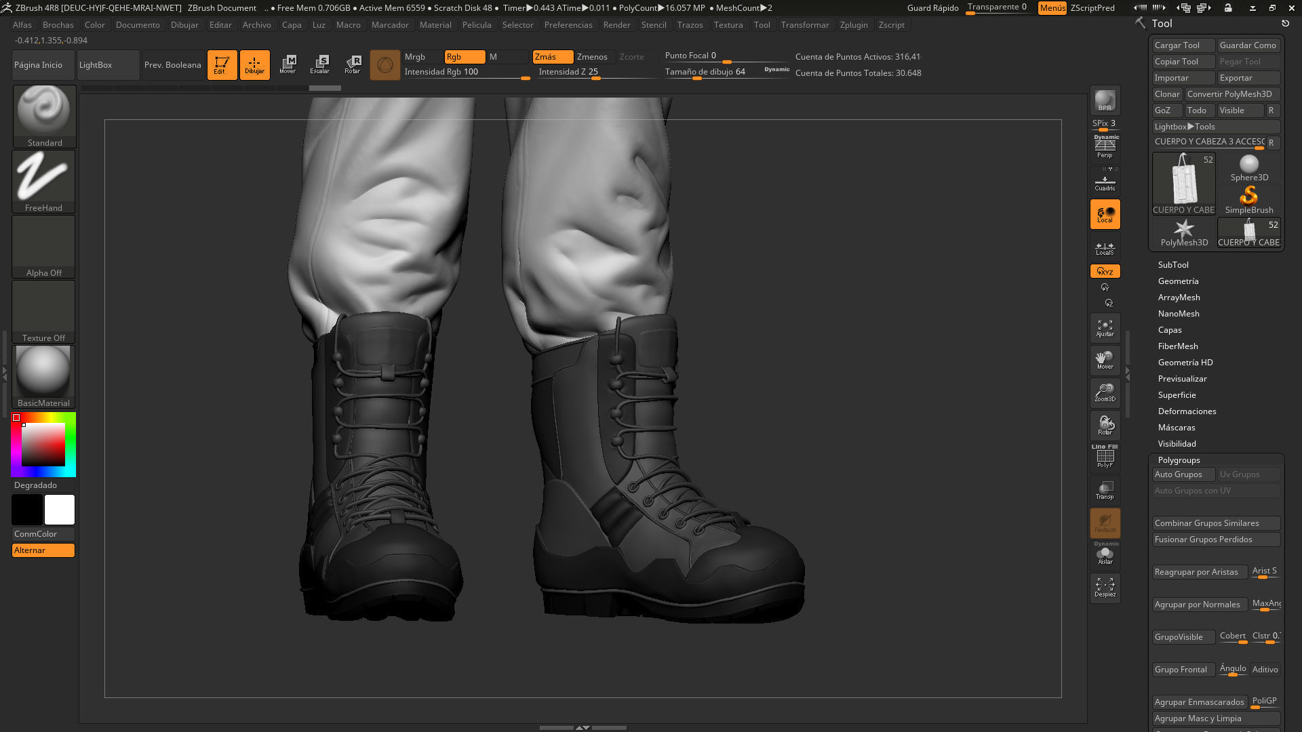Screen dimensions: 1302x732
Task: Open the Render menu
Action: tap(617, 25)
